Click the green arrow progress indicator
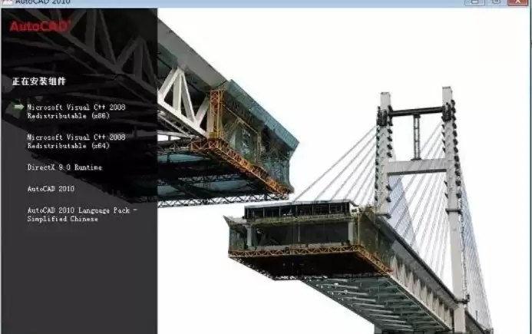532x334 pixels. [18, 107]
